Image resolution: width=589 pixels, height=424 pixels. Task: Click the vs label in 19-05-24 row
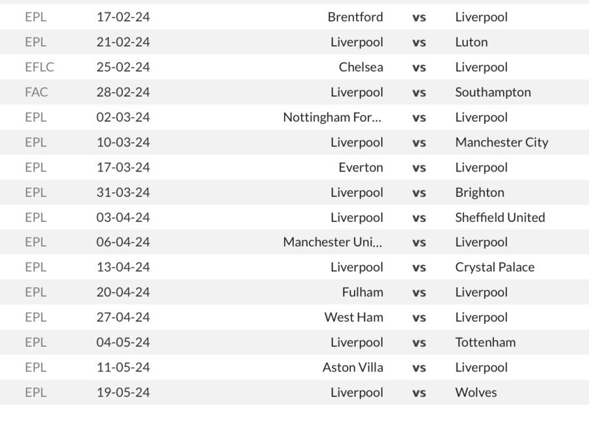419,393
